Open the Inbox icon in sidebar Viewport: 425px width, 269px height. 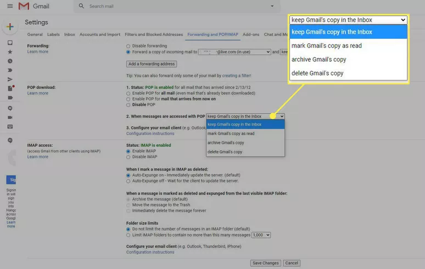coord(10,43)
